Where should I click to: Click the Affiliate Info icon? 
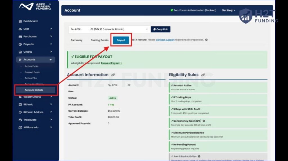pyautogui.click(x=20, y=128)
